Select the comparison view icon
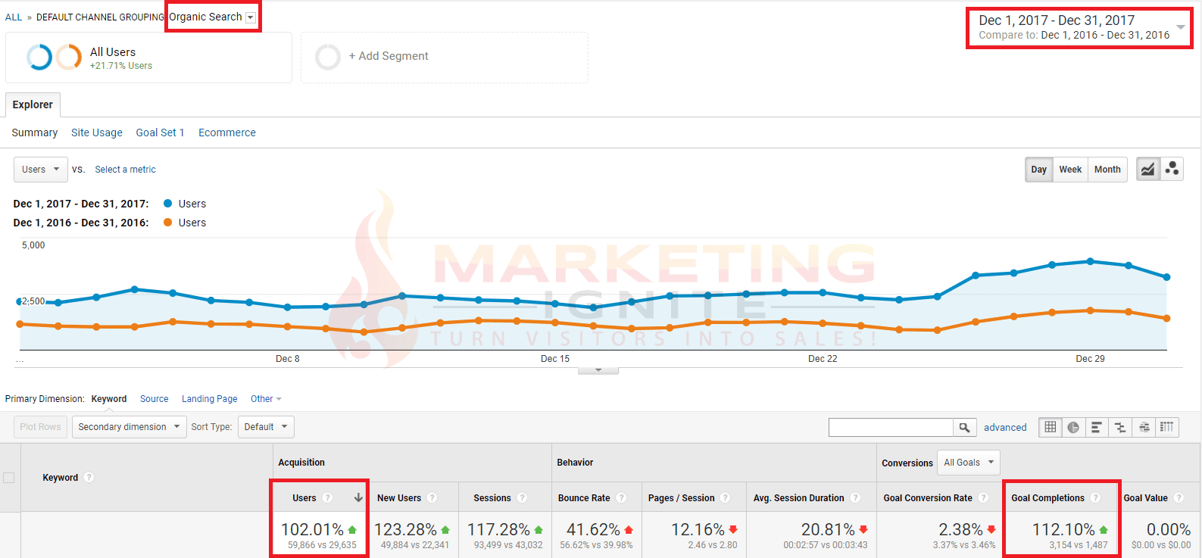 tap(1120, 427)
